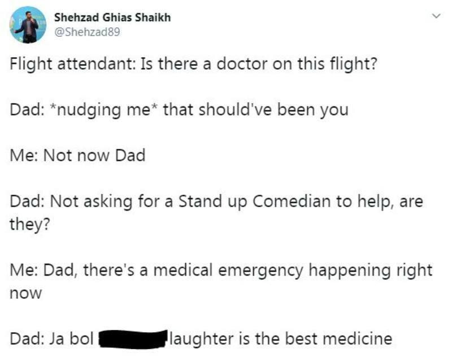452x356 pixels.
Task: Open Shehzad Ghias Shaikh's profile picture
Action: [28, 25]
